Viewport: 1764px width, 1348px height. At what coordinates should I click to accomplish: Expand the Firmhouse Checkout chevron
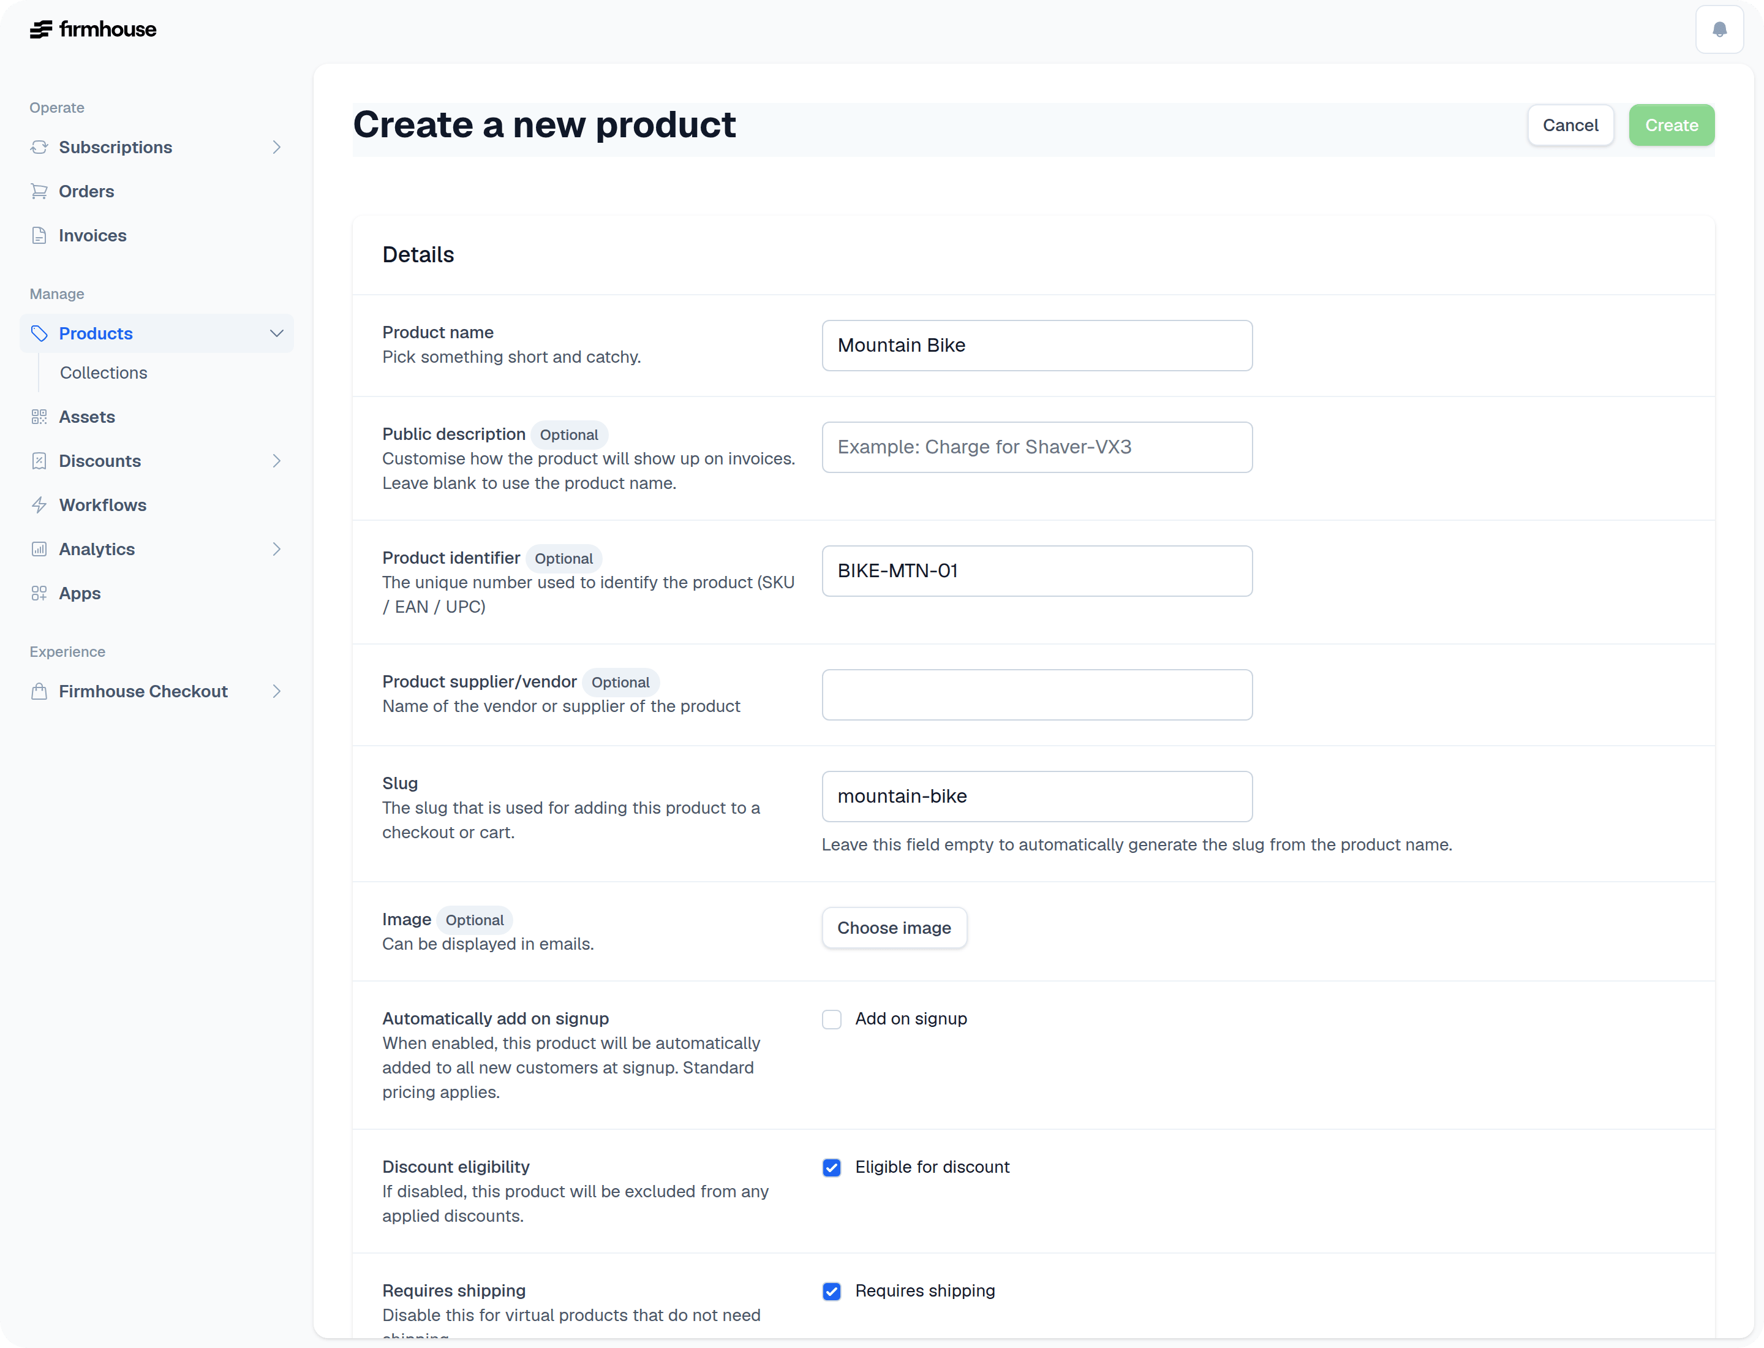[277, 691]
